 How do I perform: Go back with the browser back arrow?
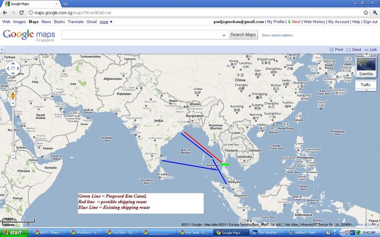(5, 13)
